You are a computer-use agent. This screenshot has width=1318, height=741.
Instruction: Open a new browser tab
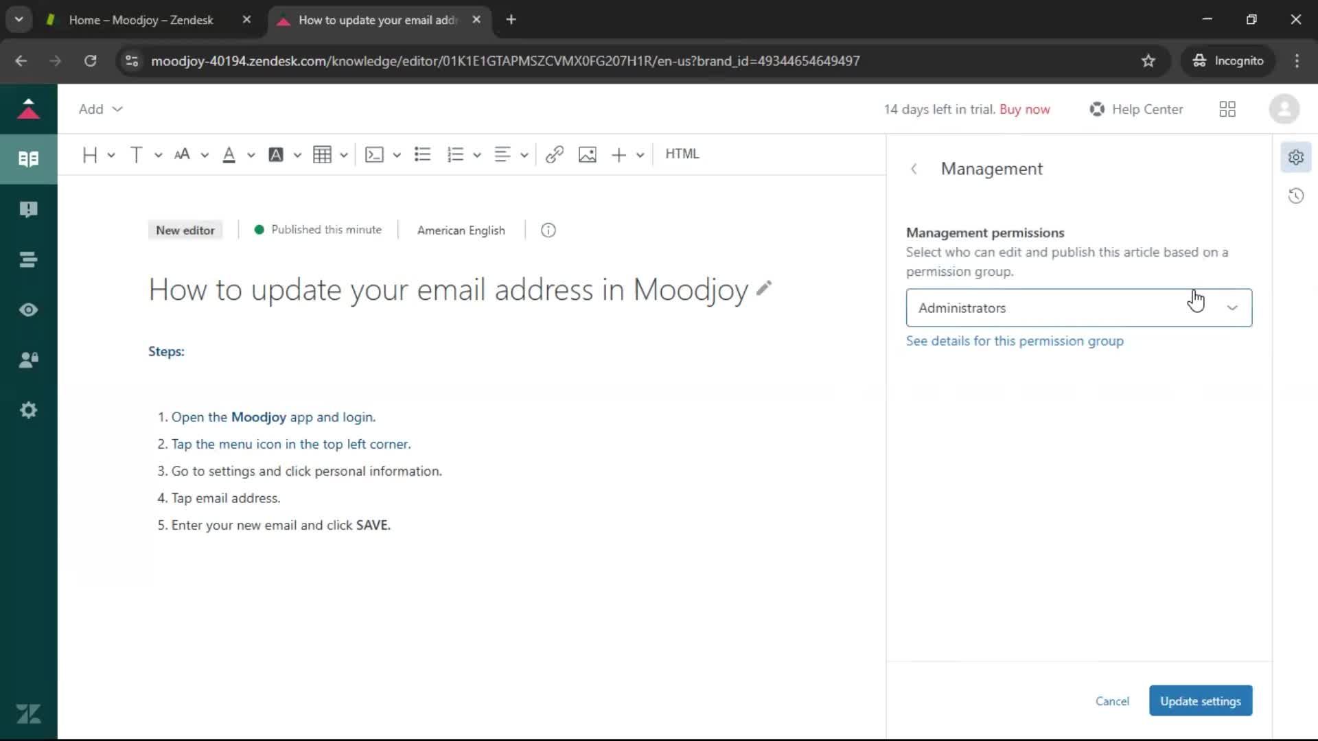[511, 20]
